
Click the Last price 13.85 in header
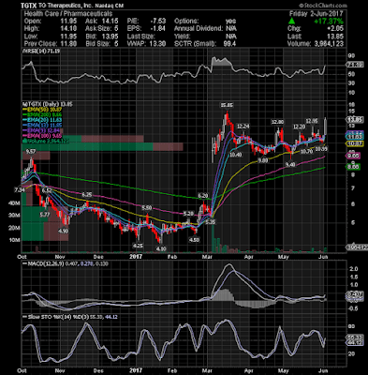(336, 37)
